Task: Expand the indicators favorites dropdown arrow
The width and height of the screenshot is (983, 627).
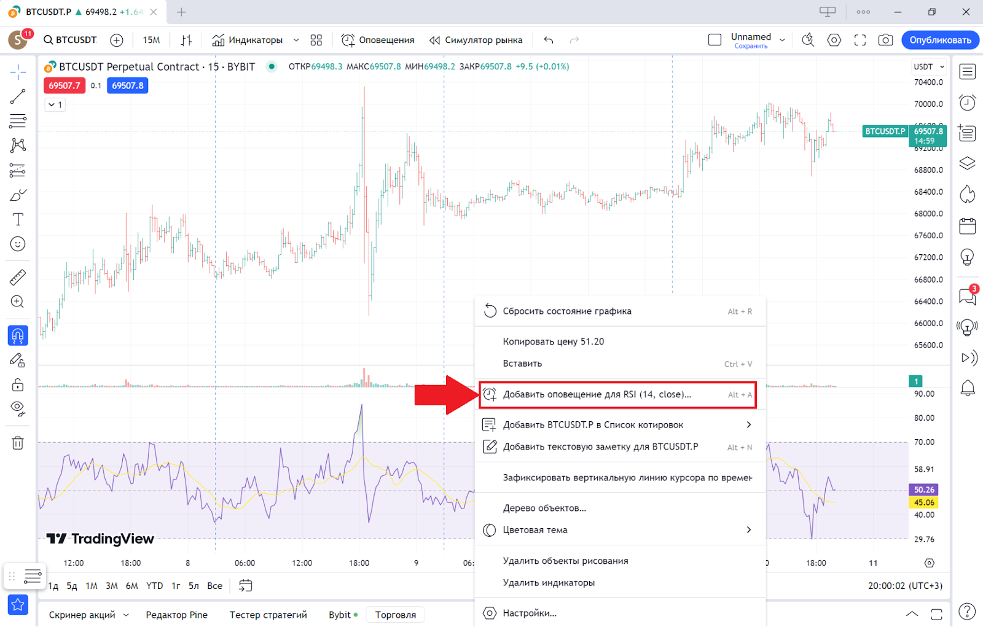Action: click(x=296, y=40)
